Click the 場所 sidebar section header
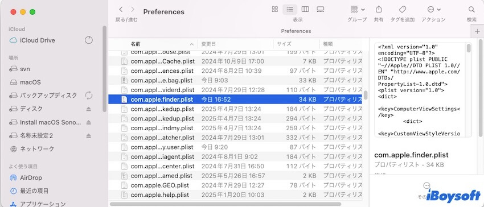Image resolution: width=484 pixels, height=207 pixels. (13, 57)
